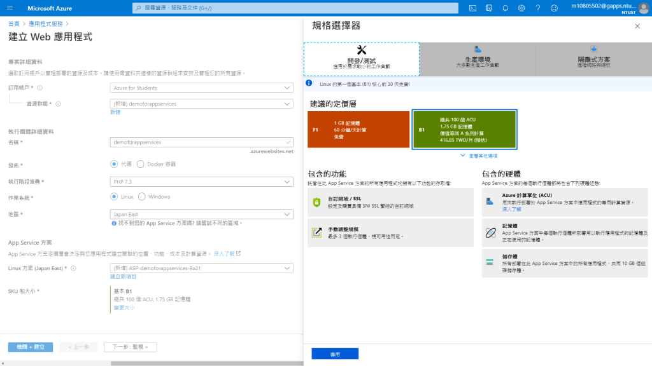
Task: Click 建立新項目 link under Linux plan
Action: pyautogui.click(x=123, y=276)
